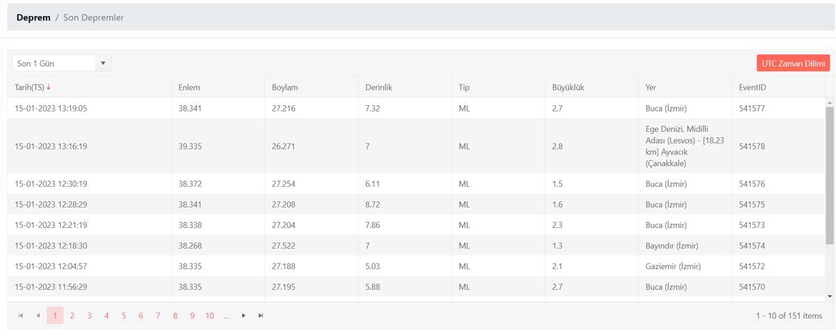Show more pages with the ellipsis button
The height and width of the screenshot is (336, 836).
(x=227, y=316)
